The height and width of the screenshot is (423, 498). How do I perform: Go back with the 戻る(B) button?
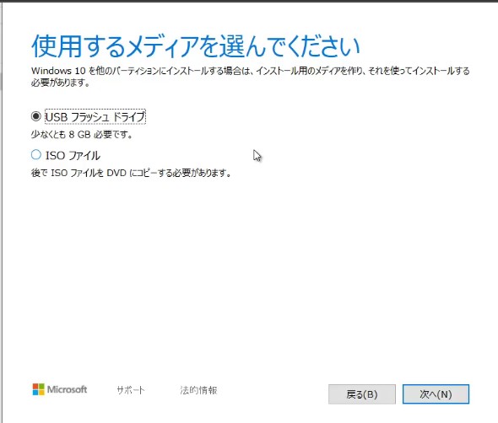[362, 394]
